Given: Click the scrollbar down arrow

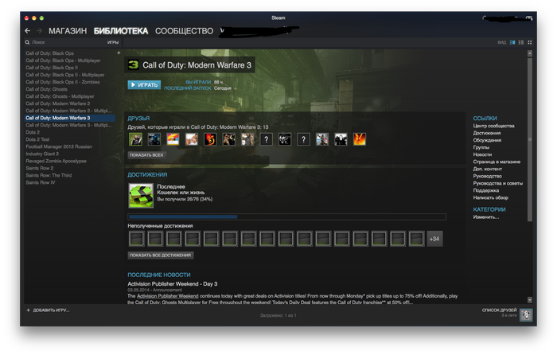Looking at the screenshot, I should tap(530, 300).
